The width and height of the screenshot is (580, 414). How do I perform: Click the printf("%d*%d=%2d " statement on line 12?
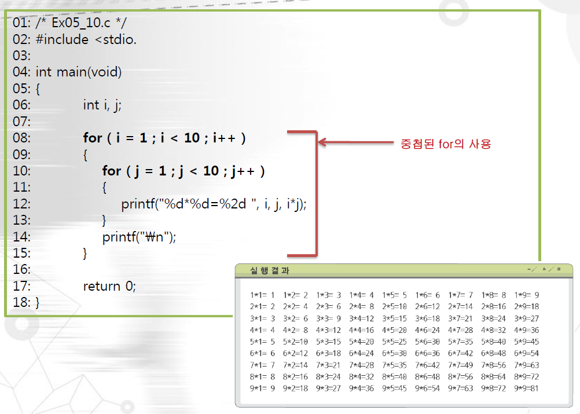(x=214, y=204)
